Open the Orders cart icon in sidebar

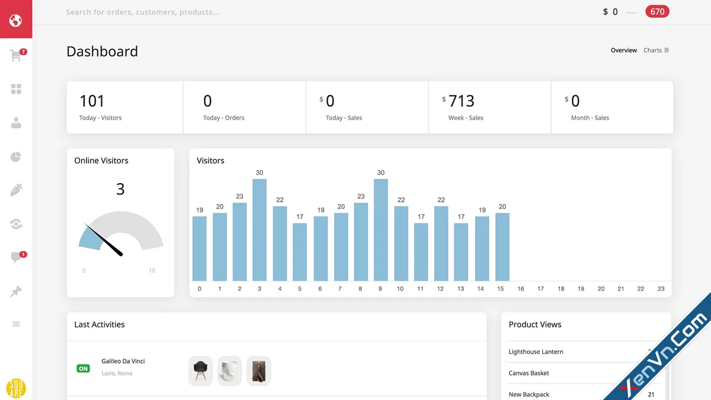[16, 55]
